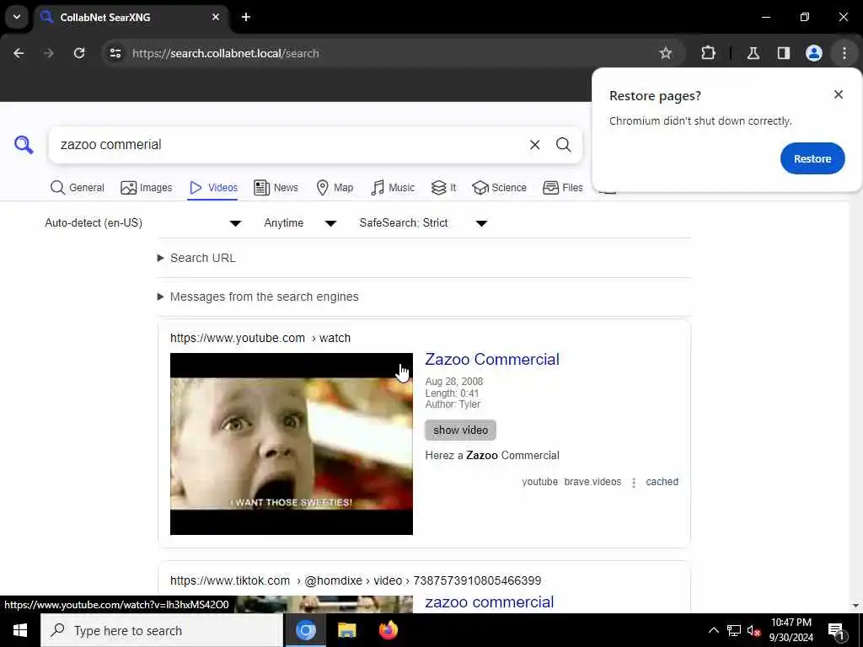Click the taskbar clock 10:47 PM
Screen dimensions: 863x647
[791, 630]
